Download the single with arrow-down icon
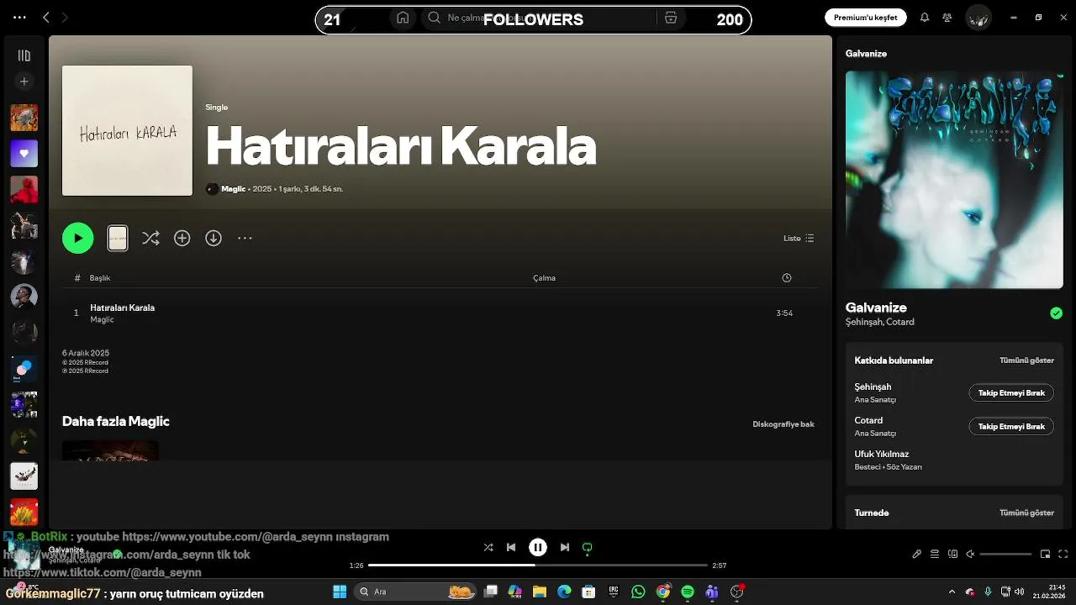The width and height of the screenshot is (1076, 605). point(214,239)
